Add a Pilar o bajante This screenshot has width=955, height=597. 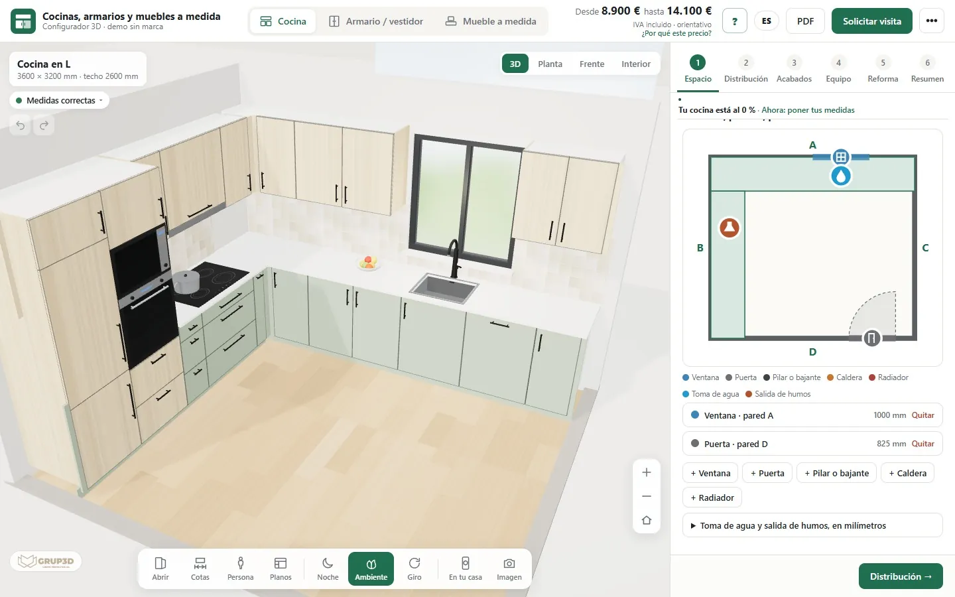pos(836,473)
